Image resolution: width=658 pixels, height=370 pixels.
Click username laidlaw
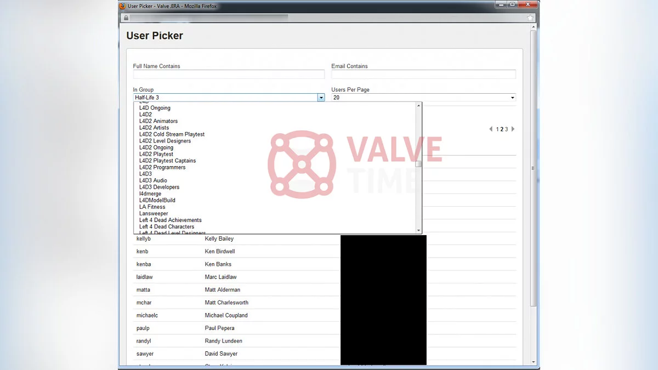(145, 277)
